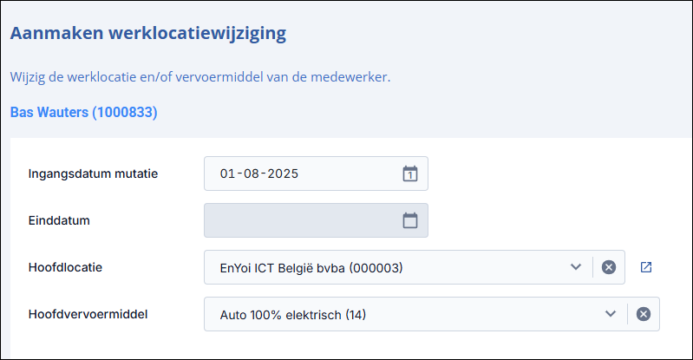
Task: Expand the Hoofdvervoermiddel dropdown chevron
Action: click(611, 314)
